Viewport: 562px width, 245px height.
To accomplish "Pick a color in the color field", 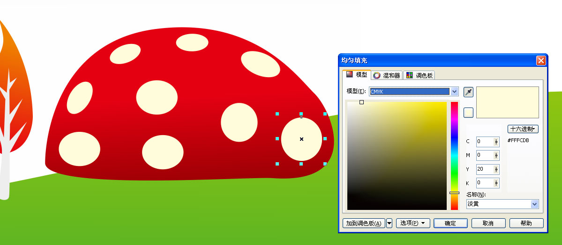I will coord(397,156).
